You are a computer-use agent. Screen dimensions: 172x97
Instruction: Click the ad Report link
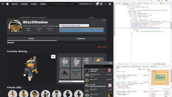92,17
